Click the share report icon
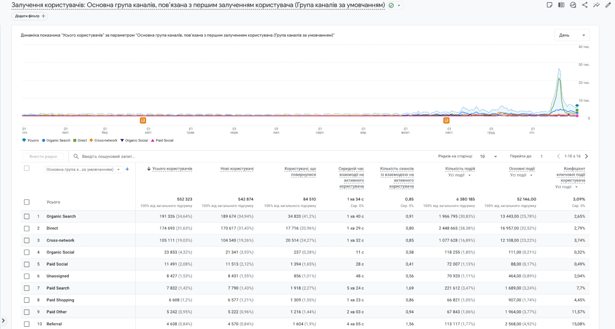The image size is (615, 329). 585,5
